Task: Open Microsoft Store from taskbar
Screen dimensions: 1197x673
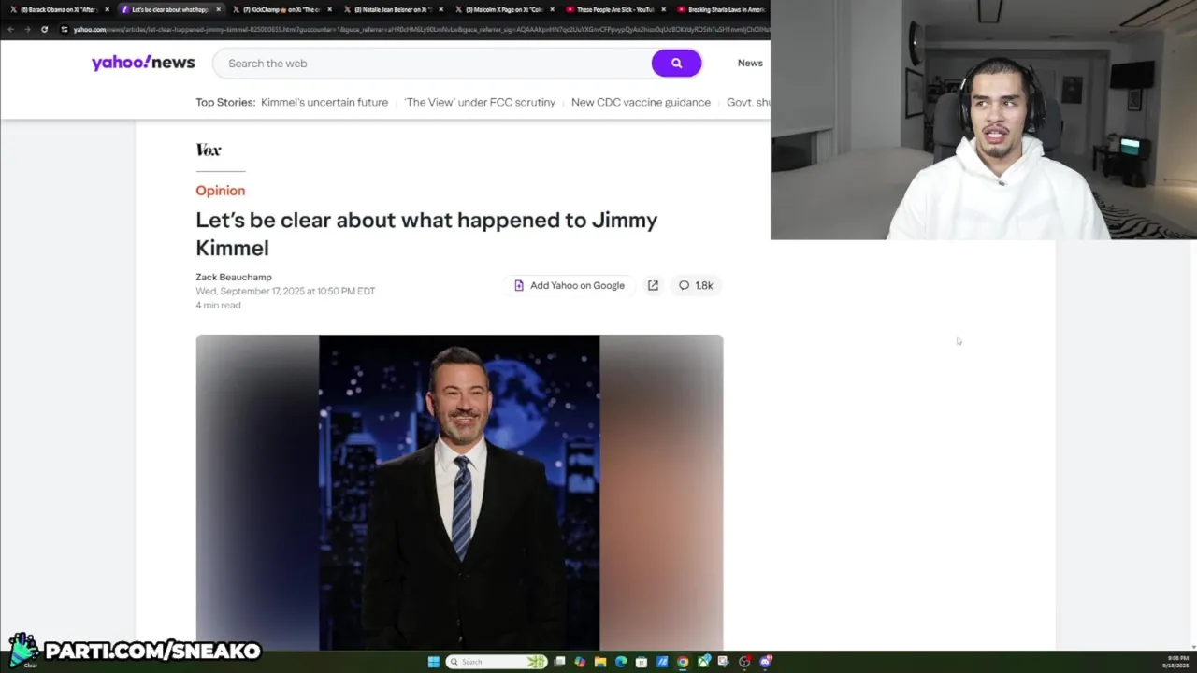Action: click(x=642, y=662)
